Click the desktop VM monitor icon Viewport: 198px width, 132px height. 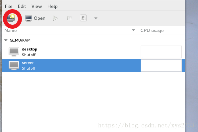[x=14, y=52]
